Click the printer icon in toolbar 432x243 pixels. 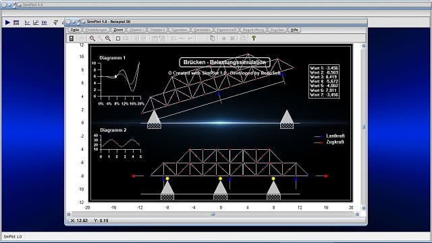pos(243,38)
